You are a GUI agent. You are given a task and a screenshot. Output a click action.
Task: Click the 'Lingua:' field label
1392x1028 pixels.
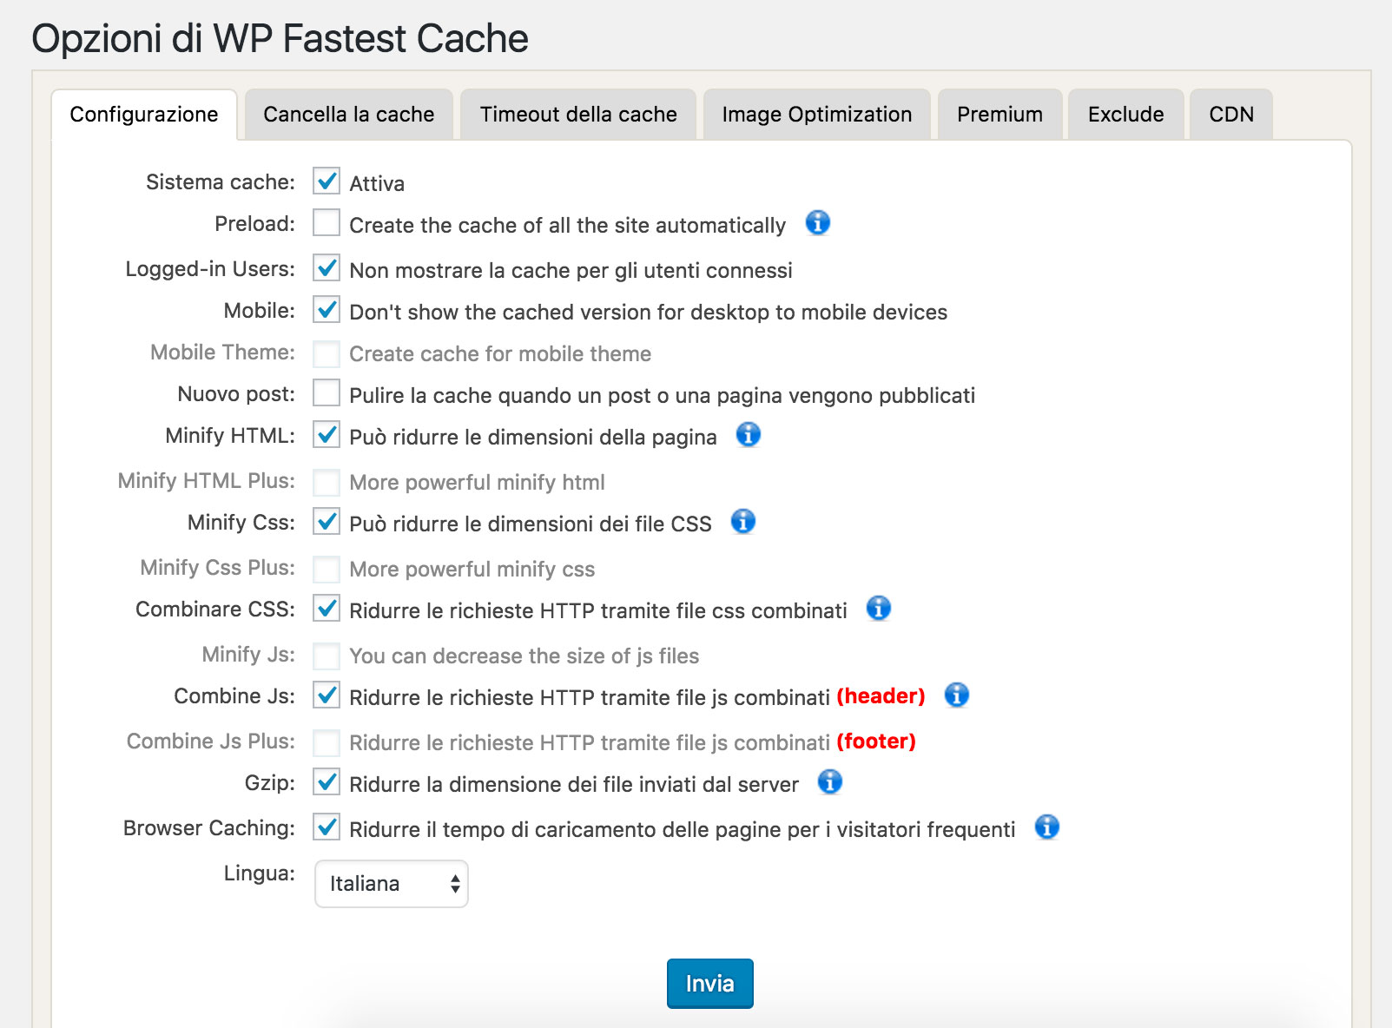[x=260, y=873]
